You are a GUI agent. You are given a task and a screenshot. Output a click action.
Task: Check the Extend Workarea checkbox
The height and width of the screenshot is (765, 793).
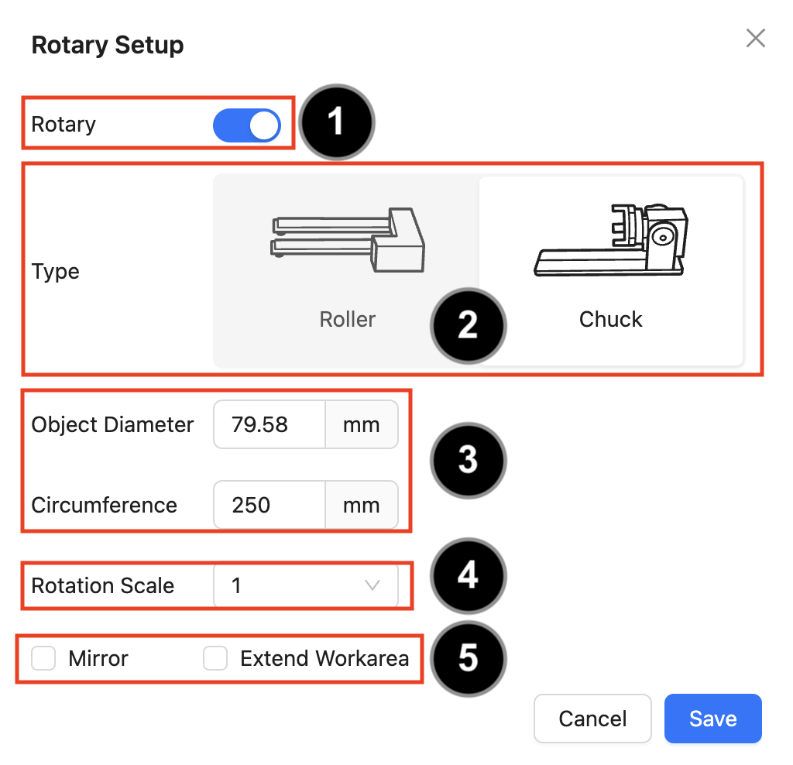point(215,658)
